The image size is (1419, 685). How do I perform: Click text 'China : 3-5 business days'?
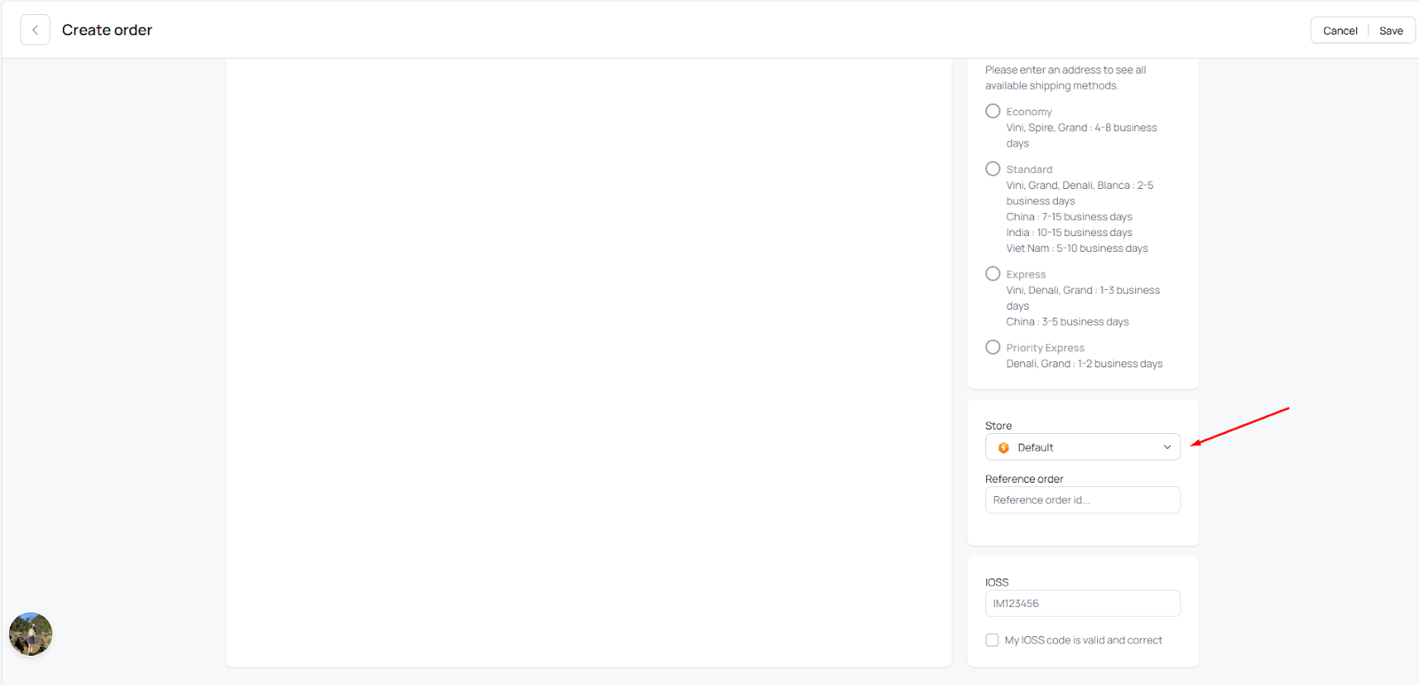coord(1067,322)
